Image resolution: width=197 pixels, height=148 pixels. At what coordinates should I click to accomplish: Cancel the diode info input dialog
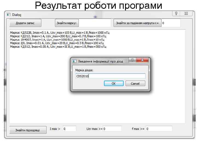tap(135, 83)
